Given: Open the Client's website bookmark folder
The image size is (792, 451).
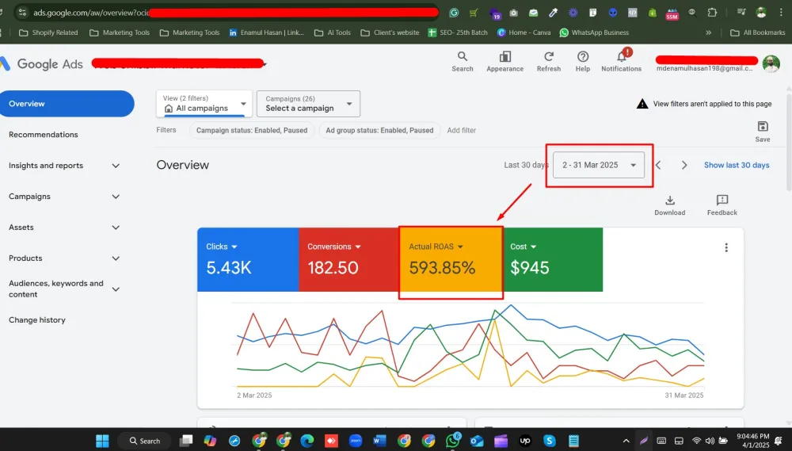Looking at the screenshot, I should [x=390, y=32].
